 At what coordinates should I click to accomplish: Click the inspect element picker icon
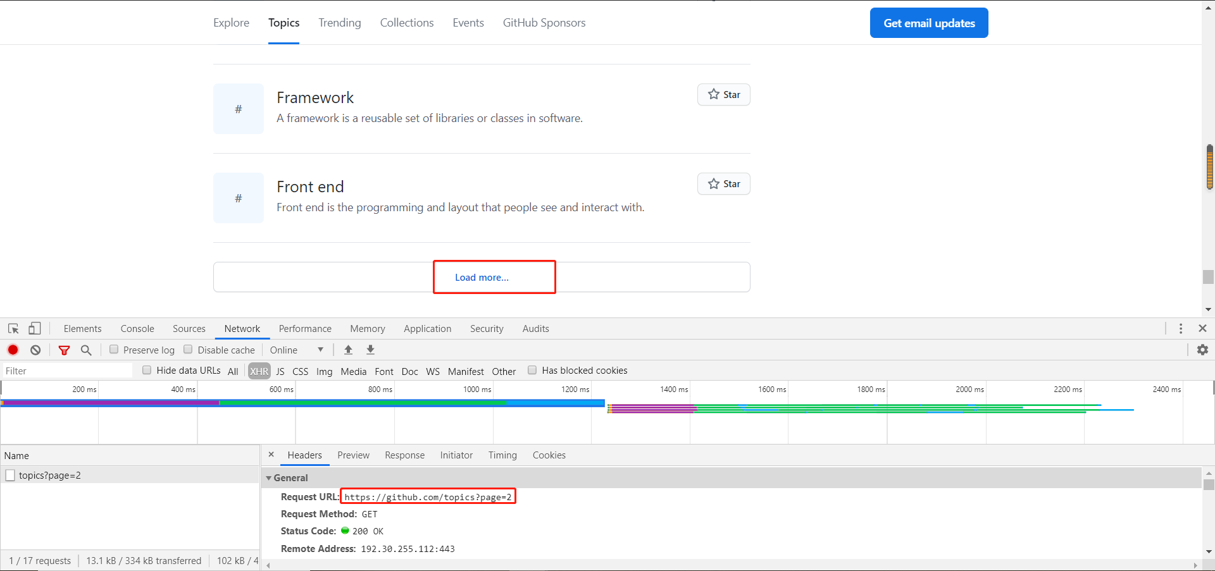(x=13, y=329)
